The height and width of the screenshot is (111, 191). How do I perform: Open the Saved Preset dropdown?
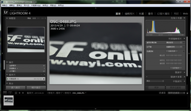174,43
